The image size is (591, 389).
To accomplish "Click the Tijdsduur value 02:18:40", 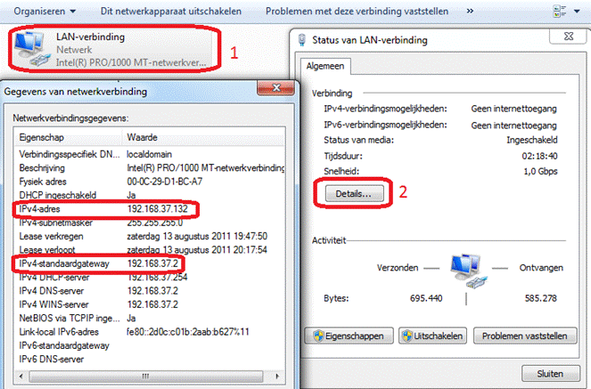I will pos(539,156).
